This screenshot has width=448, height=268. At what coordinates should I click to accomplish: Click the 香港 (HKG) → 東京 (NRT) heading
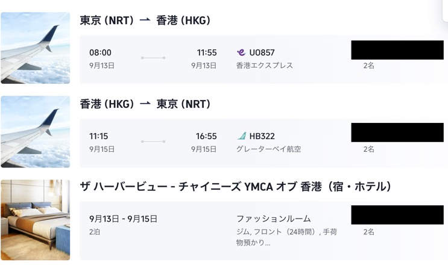click(x=145, y=104)
